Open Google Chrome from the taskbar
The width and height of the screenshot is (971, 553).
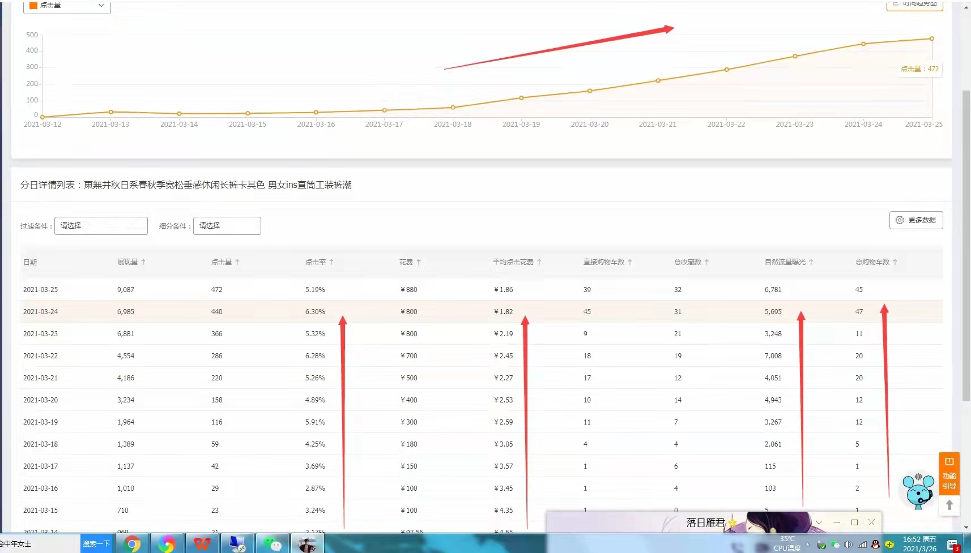[133, 544]
